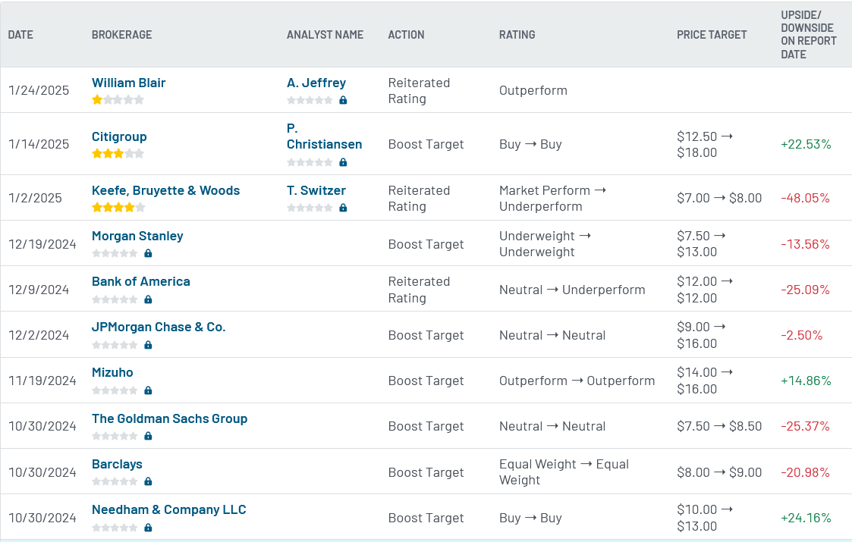Click the lock icon beside A. Jeffrey rating

click(343, 100)
